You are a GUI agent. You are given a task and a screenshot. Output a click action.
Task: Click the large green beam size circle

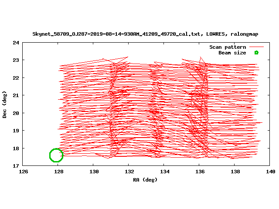pyautogui.click(x=56, y=155)
